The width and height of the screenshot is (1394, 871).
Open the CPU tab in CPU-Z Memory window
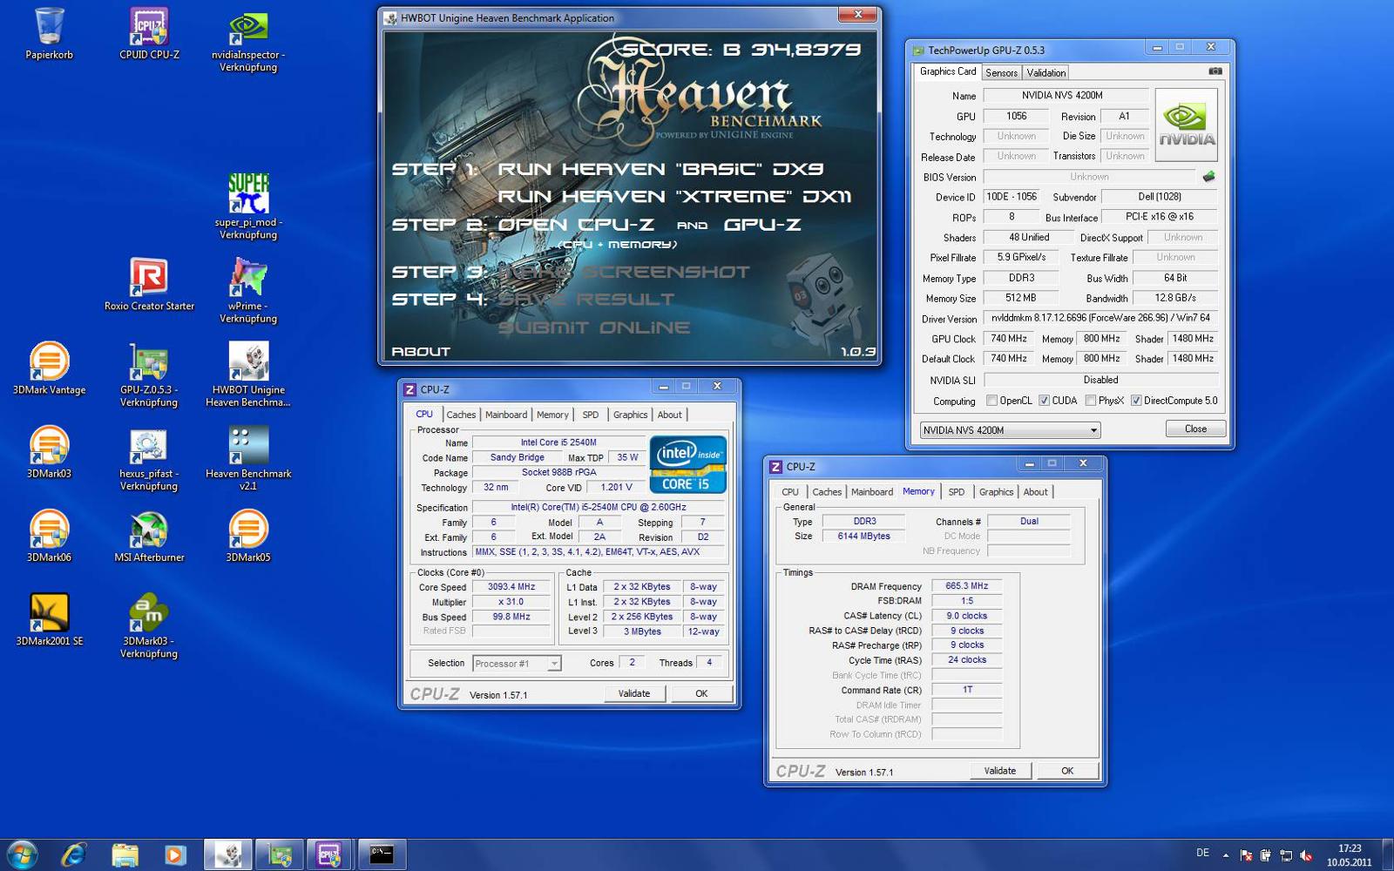click(789, 492)
